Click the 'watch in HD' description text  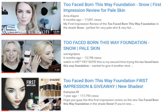pyautogui.click(x=111, y=64)
